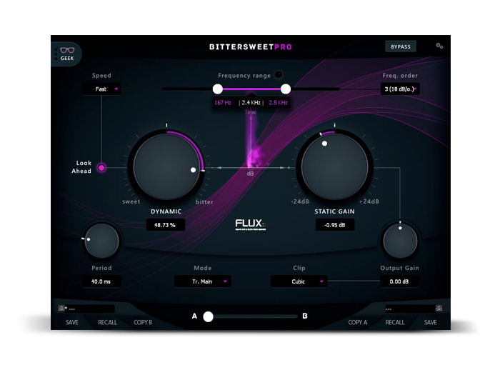Click the FLUX logo
The width and height of the screenshot is (500, 365).
pos(251,224)
